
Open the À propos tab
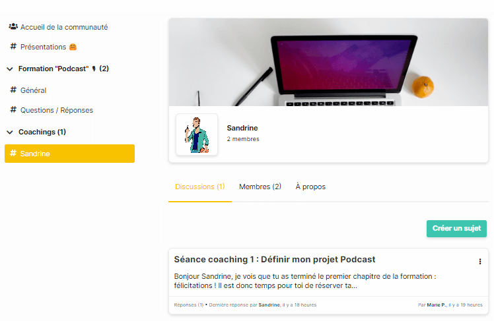coord(310,187)
